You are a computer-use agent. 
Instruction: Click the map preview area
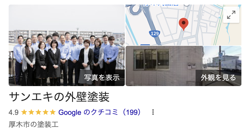pyautogui.click(x=183, y=25)
